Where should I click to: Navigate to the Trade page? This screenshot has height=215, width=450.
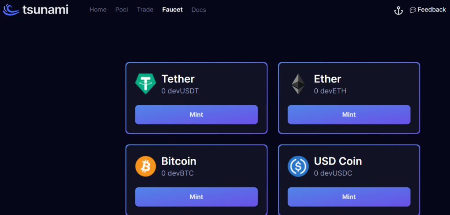pyautogui.click(x=145, y=10)
